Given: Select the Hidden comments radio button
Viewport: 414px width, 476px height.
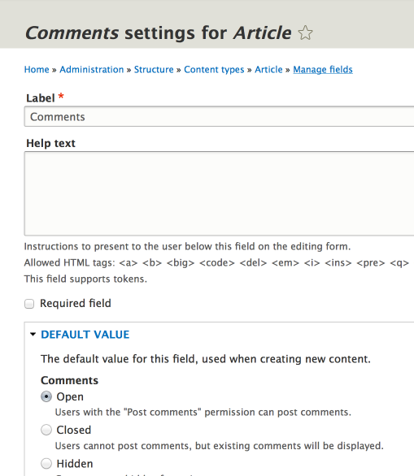Looking at the screenshot, I should coord(46,464).
